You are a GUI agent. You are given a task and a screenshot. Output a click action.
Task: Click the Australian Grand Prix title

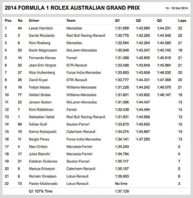pos(72,8)
